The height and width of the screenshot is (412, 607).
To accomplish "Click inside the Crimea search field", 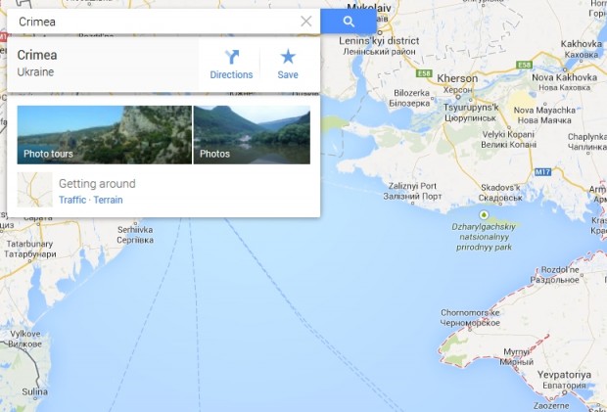I will click(x=155, y=22).
